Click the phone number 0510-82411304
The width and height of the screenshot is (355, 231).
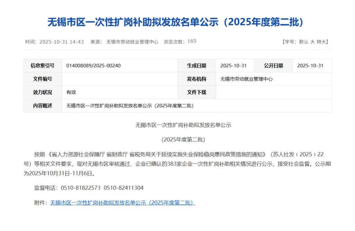tap(123, 188)
